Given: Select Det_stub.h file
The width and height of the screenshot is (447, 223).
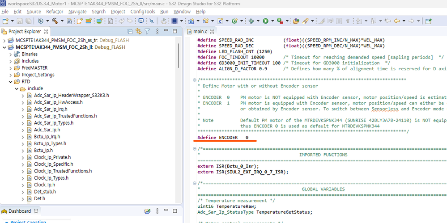Looking at the screenshot, I should click(45, 192).
